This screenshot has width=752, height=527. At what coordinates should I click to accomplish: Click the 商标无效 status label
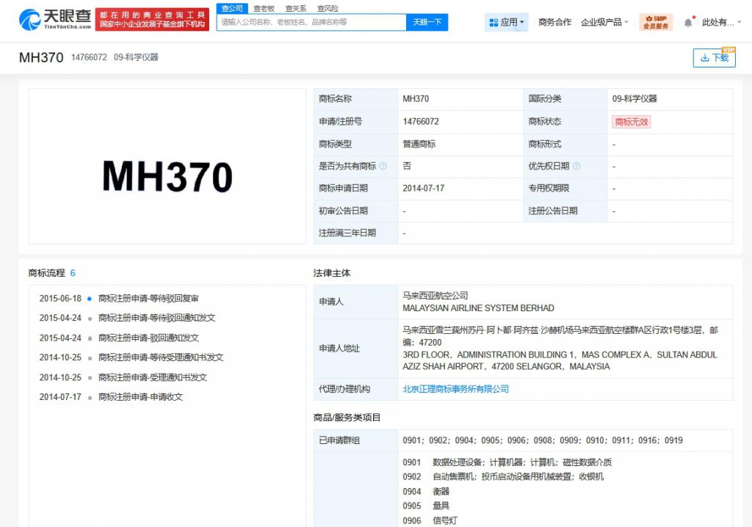633,122
